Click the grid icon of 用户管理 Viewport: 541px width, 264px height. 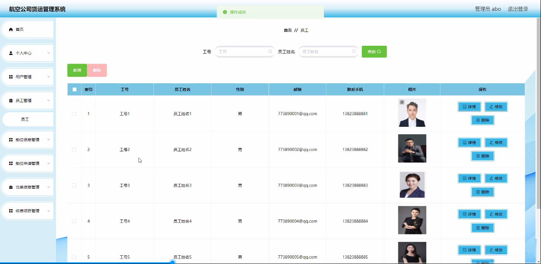coord(11,77)
